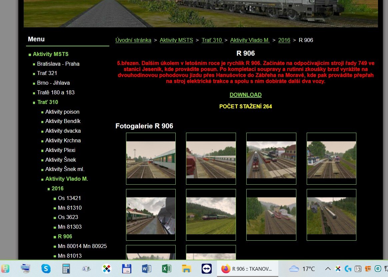Screen dimensions: 388x277
Task: Open the 17°C weather widget
Action: 302,269
